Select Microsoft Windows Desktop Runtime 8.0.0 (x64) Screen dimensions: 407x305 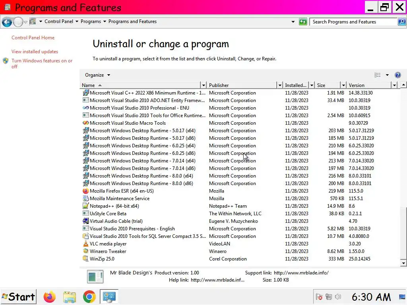point(240,176)
